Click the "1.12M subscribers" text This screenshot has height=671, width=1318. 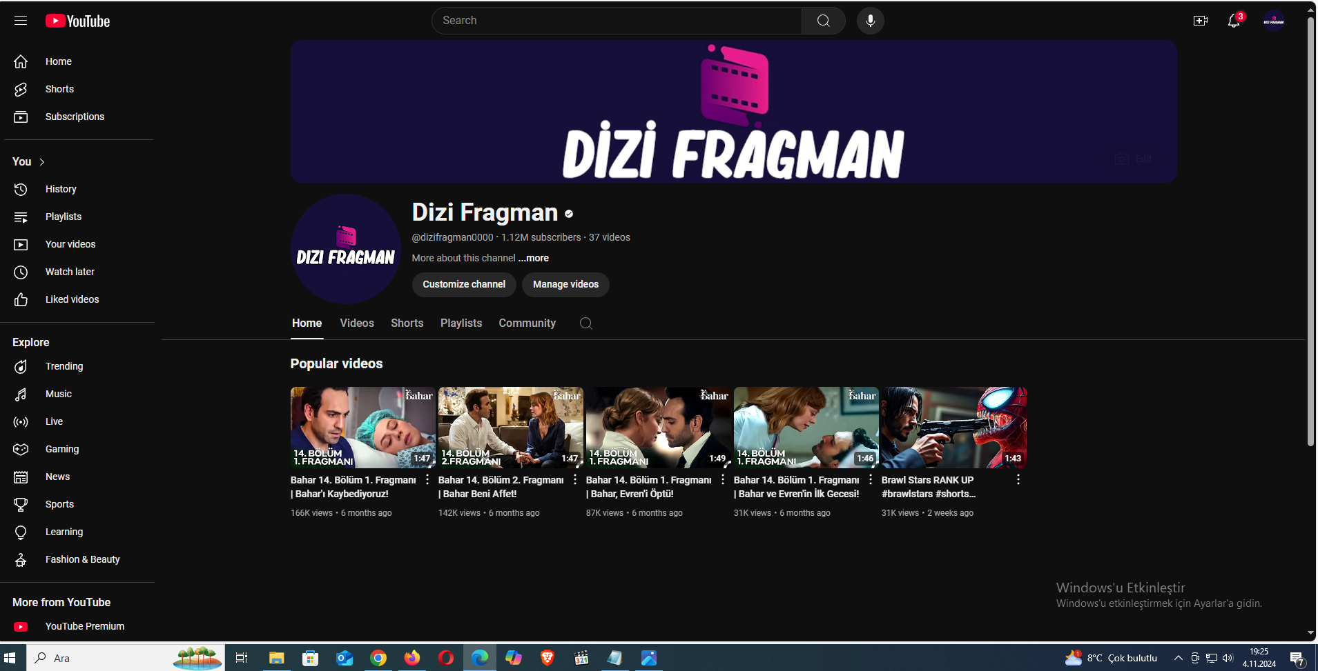541,237
